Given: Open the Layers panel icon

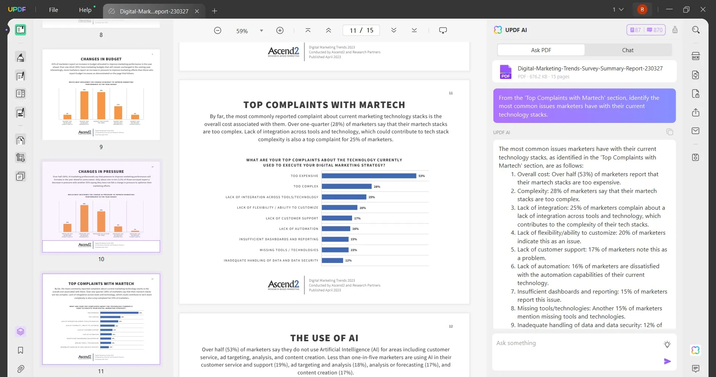Looking at the screenshot, I should click(x=21, y=332).
